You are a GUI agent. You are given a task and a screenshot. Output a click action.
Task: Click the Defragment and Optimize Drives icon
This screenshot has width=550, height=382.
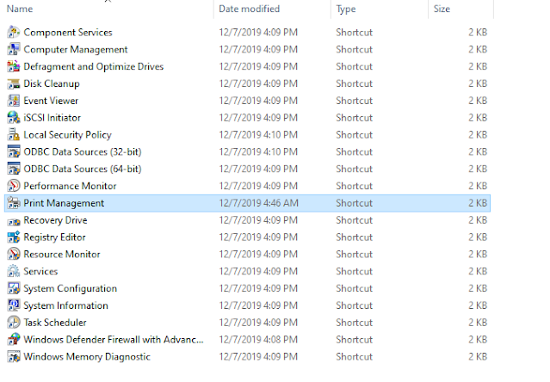14,66
